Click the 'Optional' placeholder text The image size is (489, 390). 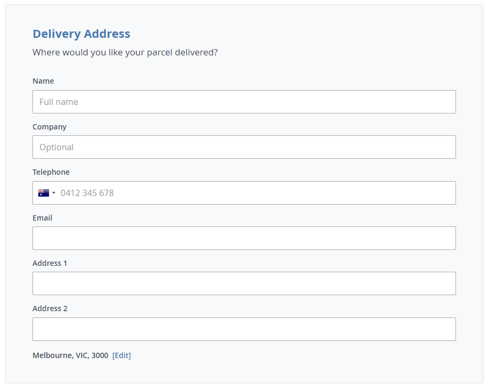tap(56, 147)
